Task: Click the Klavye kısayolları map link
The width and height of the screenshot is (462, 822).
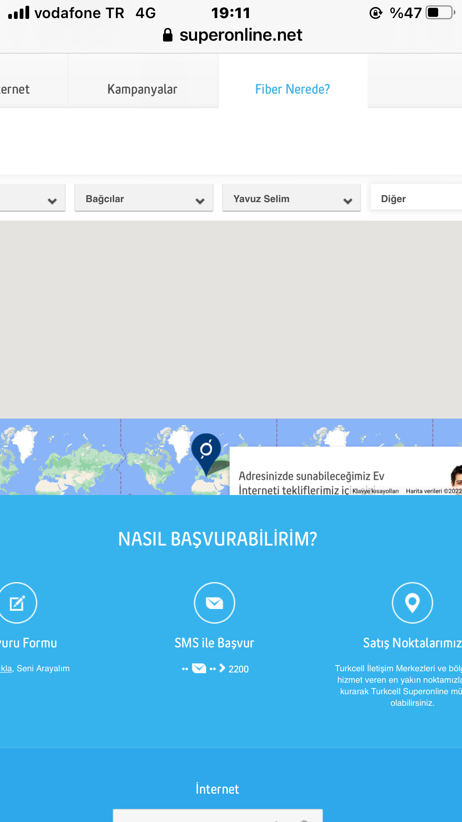Action: click(375, 491)
